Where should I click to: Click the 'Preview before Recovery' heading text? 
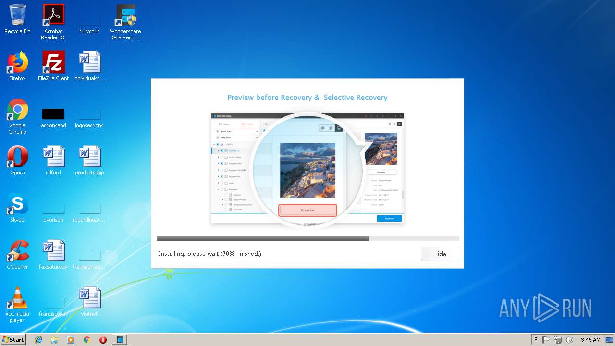tap(307, 98)
